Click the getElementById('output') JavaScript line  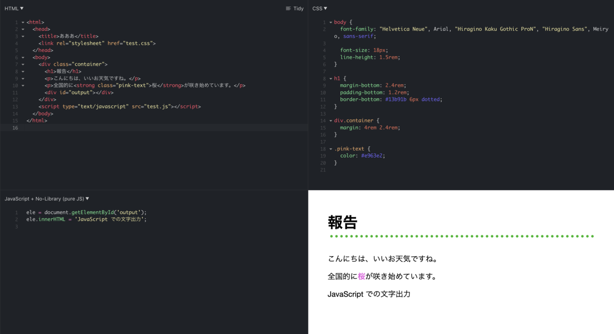(x=86, y=212)
